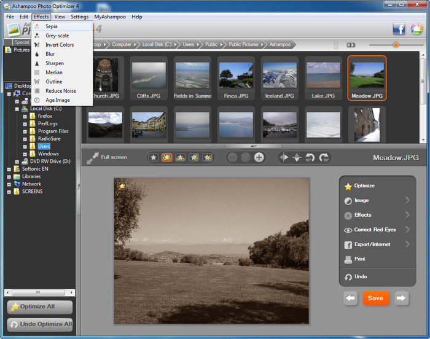Click the orange Save button
Image resolution: width=430 pixels, height=339 pixels.
click(375, 298)
